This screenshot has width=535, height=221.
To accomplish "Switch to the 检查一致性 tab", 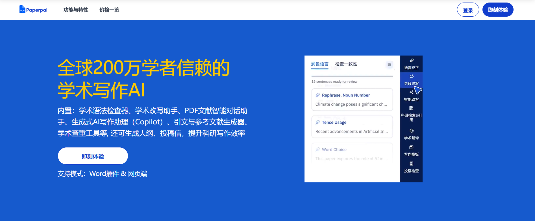I will (x=346, y=64).
